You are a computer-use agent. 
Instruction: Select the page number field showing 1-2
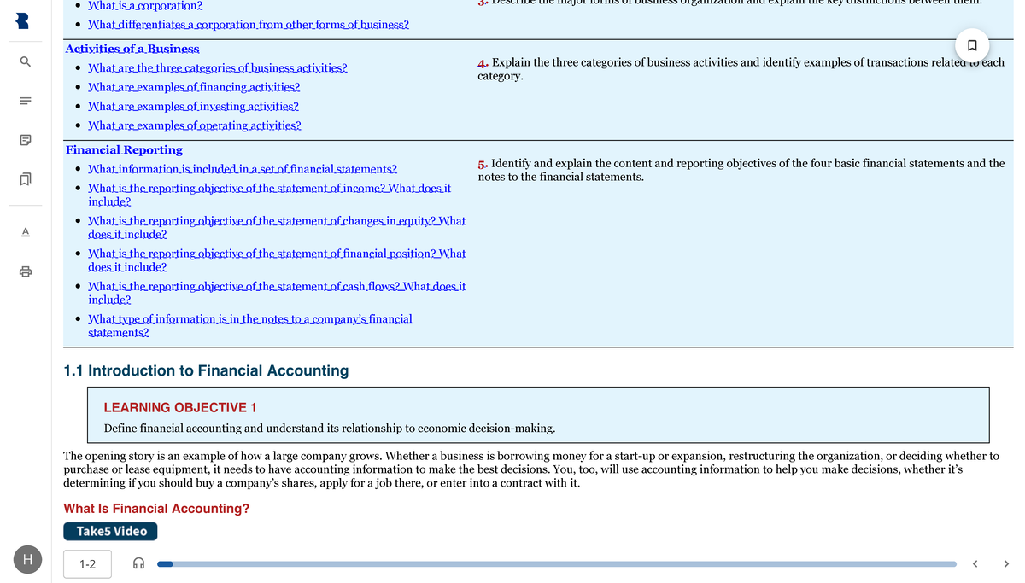pyautogui.click(x=86, y=563)
